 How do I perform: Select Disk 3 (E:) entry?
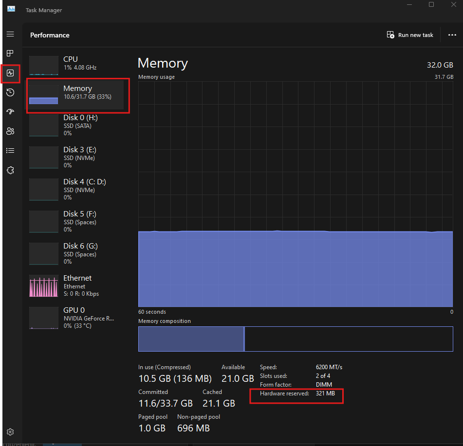coord(75,158)
